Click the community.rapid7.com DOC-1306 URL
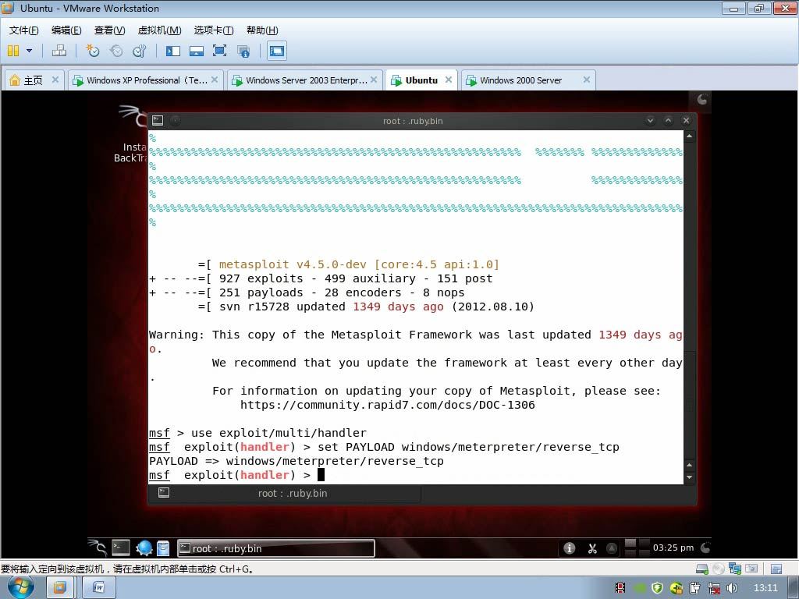The image size is (799, 599). tap(387, 405)
